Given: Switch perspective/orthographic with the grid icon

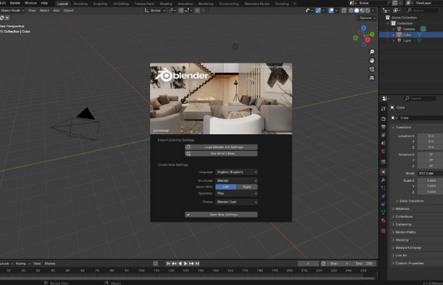Looking at the screenshot, I should (x=371, y=77).
